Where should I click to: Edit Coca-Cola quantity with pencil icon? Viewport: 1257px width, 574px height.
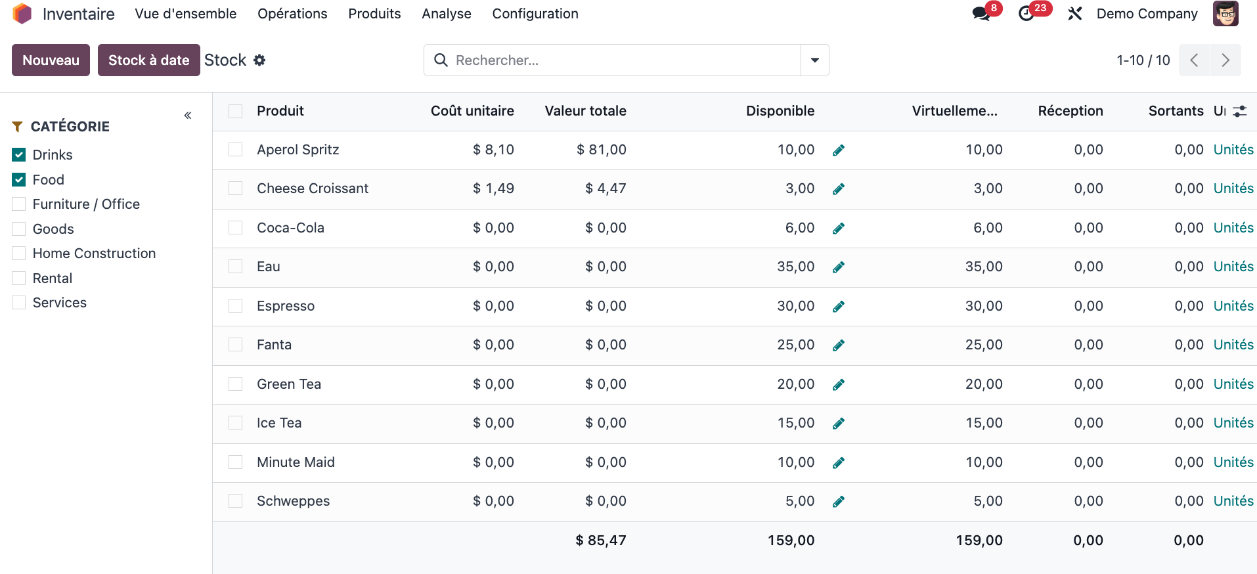839,229
